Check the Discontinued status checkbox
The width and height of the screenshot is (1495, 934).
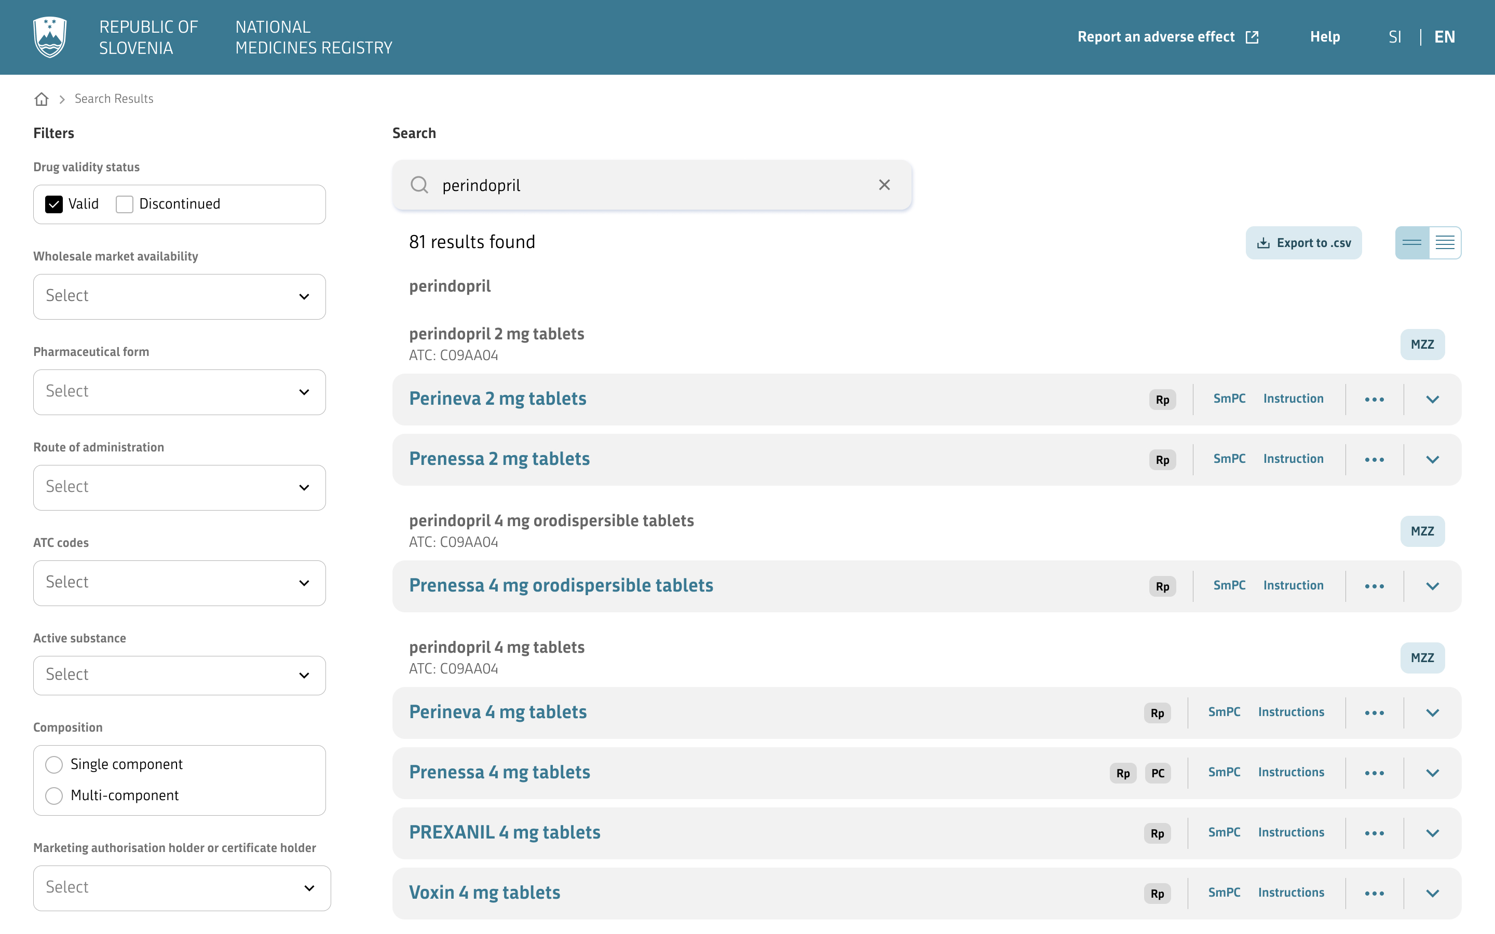[124, 204]
